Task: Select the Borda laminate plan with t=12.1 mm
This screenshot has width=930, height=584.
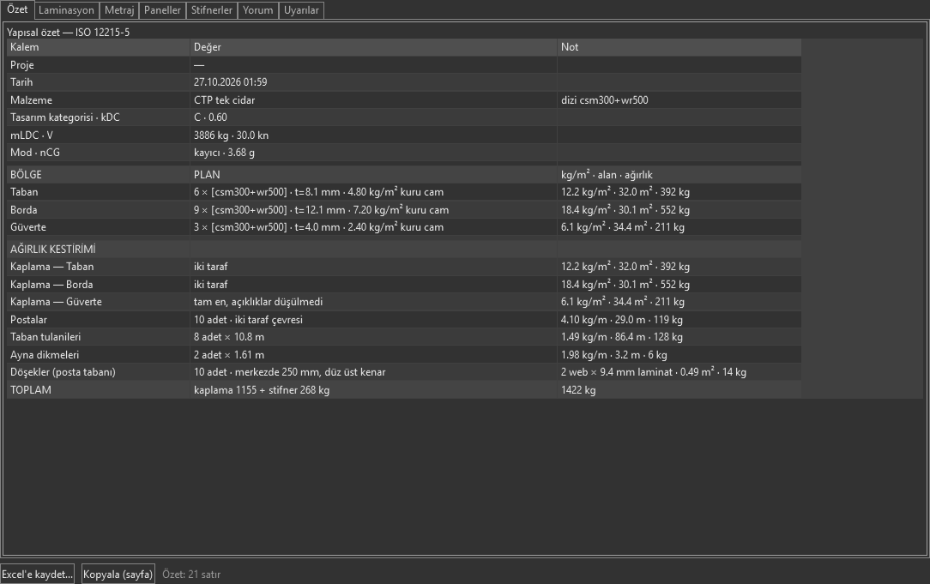Action: (374, 210)
